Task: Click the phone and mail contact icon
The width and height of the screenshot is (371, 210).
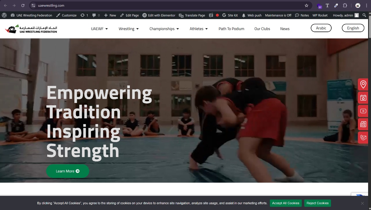Action: point(363,137)
